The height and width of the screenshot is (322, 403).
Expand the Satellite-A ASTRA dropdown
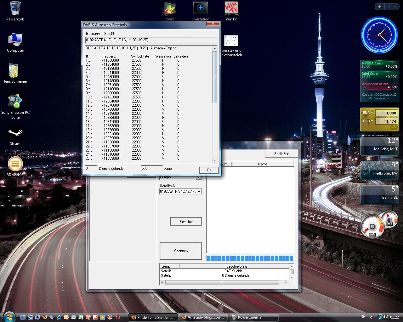pos(198,192)
